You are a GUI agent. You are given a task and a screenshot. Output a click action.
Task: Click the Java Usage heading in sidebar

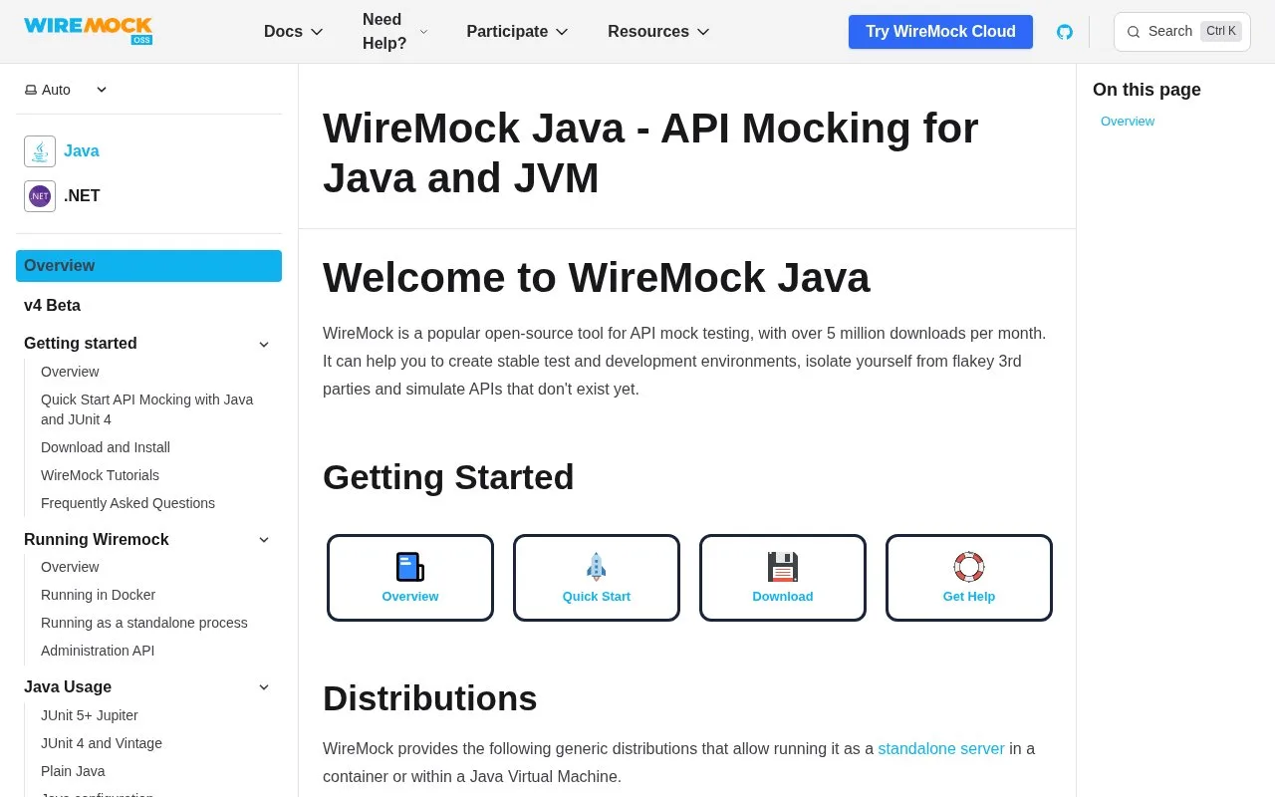pos(68,687)
